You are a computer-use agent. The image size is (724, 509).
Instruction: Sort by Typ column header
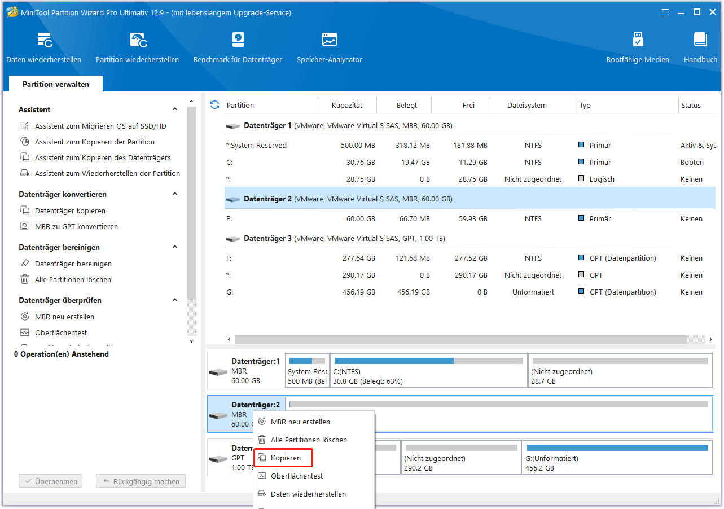pos(628,105)
